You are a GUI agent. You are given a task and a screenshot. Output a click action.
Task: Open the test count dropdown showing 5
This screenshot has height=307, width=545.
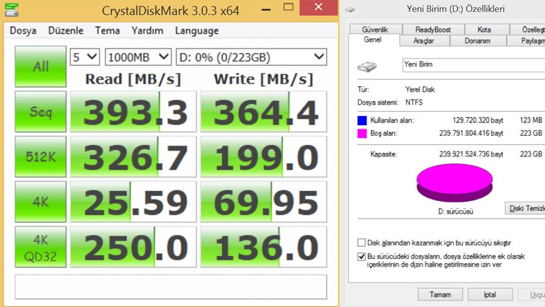(84, 57)
